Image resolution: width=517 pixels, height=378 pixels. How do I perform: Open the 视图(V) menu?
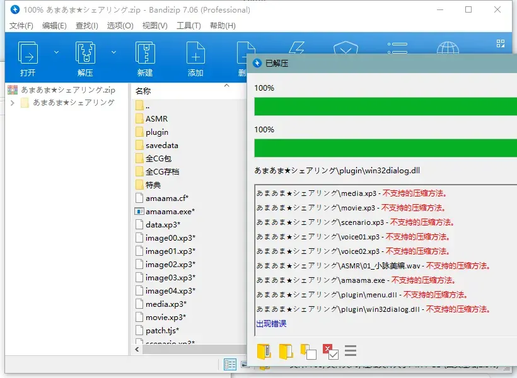pyautogui.click(x=155, y=26)
